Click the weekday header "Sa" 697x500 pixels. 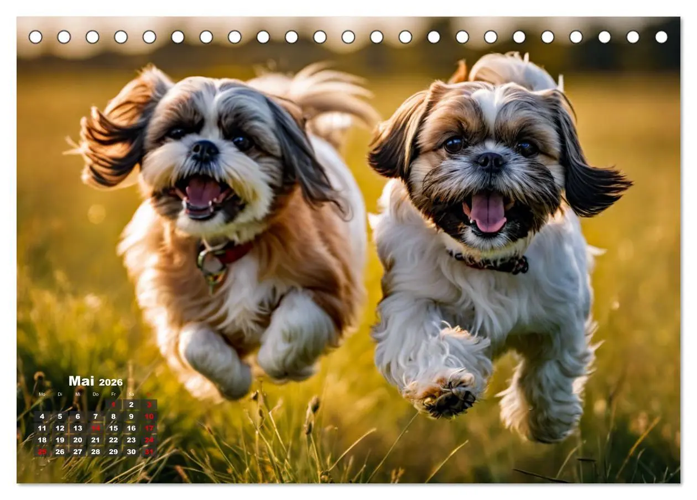coord(131,394)
